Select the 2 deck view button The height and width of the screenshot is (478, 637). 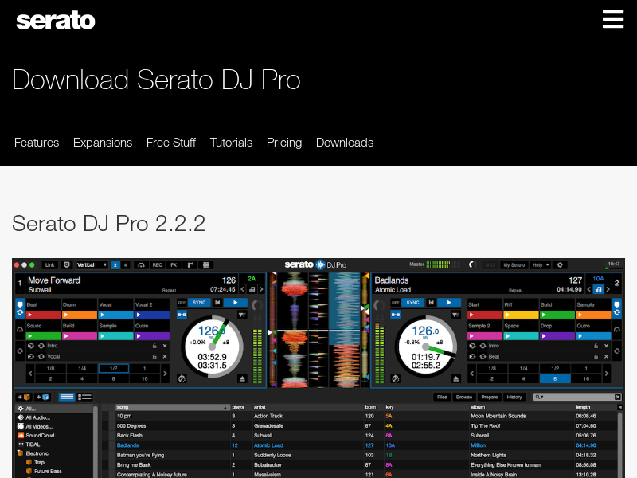115,265
